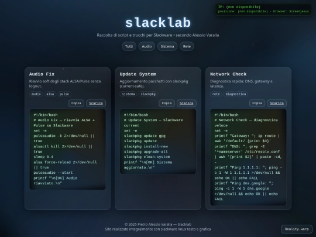316x237 pixels.
Task: Copy the Network Check script
Action: point(257,103)
